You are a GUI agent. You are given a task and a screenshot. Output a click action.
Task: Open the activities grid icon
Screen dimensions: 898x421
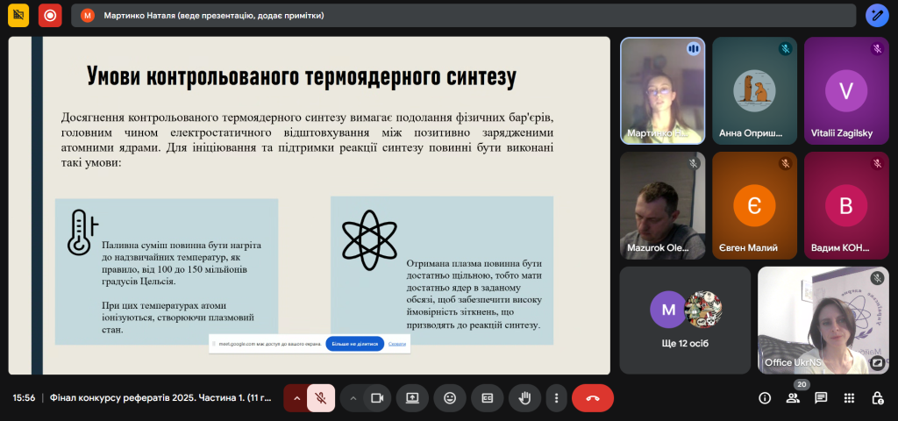point(849,397)
